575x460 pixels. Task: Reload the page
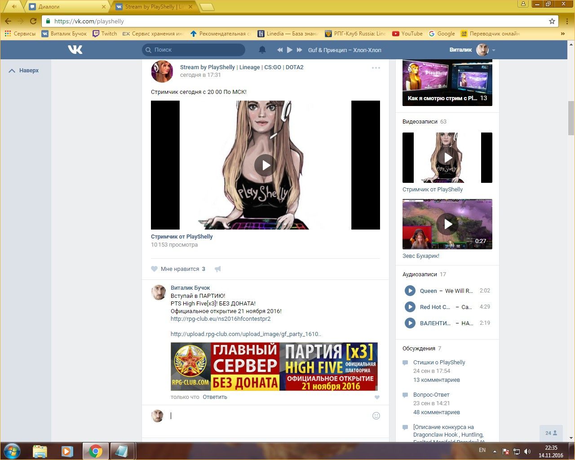(x=33, y=21)
